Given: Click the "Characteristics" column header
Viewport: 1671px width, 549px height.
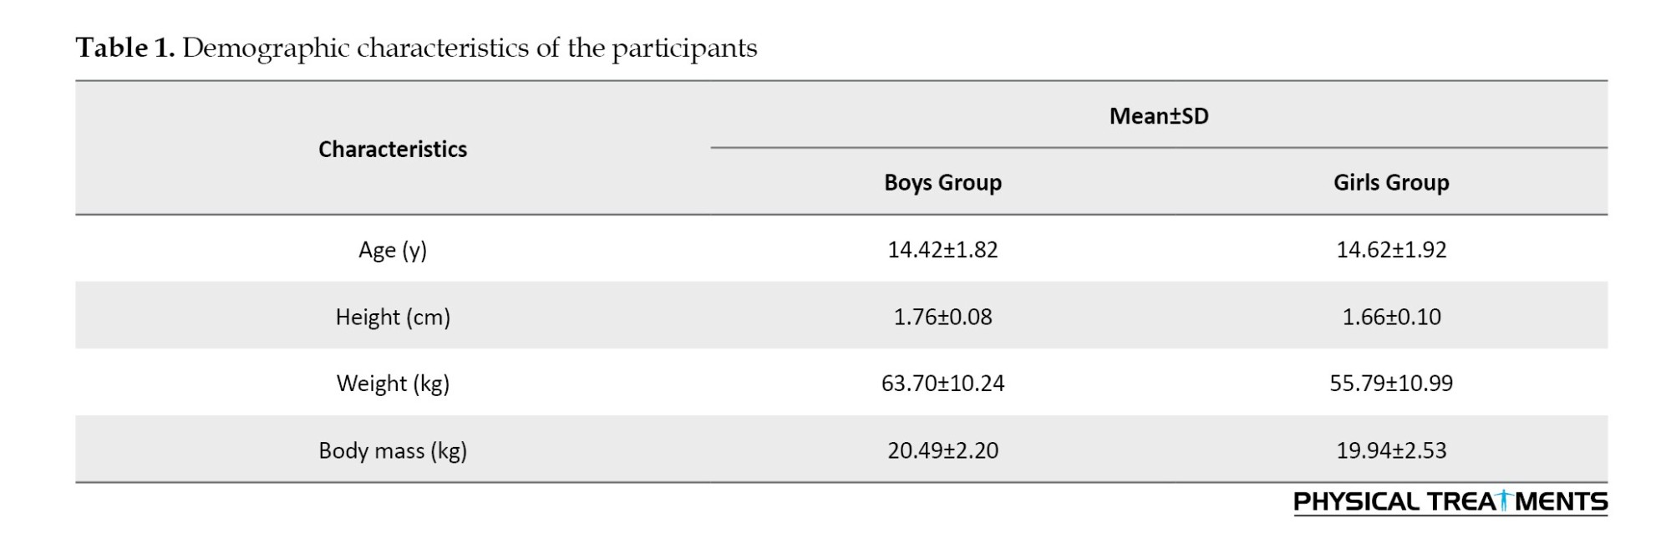Looking at the screenshot, I should point(393,149).
